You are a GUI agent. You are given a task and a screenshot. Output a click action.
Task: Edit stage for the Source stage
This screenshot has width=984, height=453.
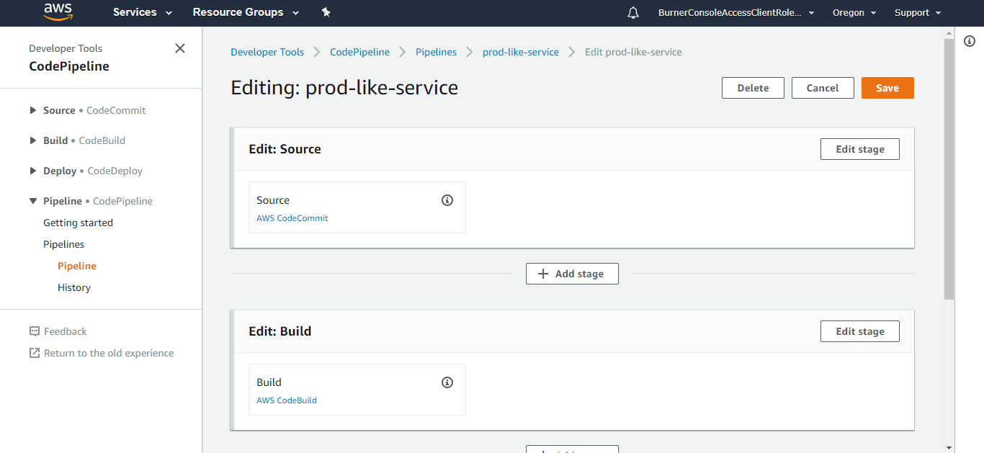pyautogui.click(x=860, y=149)
